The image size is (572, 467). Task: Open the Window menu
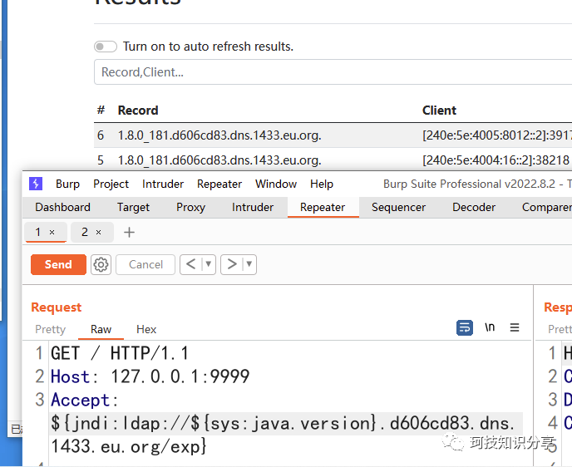pyautogui.click(x=276, y=184)
